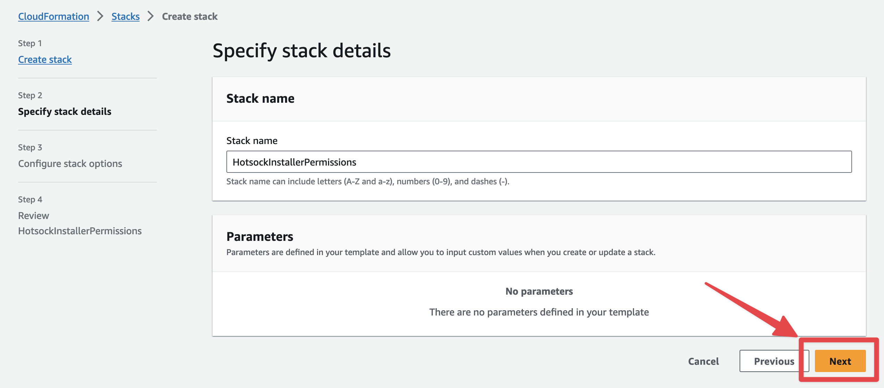Screen dimensions: 884x388
Task: Click the breadcrumb chevron after Stacks
Action: 151,16
